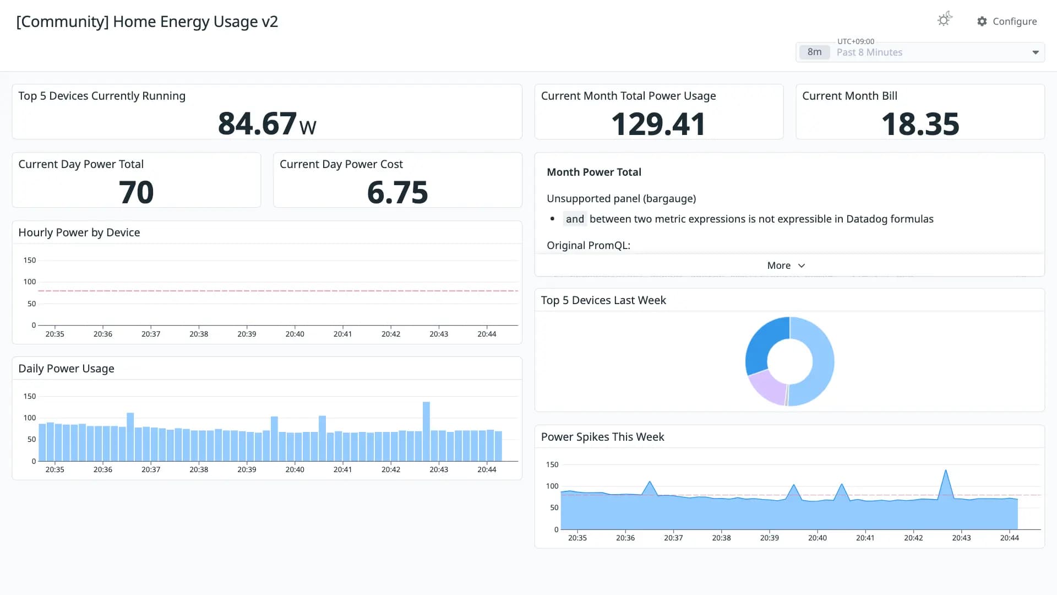Click the highest peak in Power Spikes chart
1057x595 pixels.
[946, 471]
